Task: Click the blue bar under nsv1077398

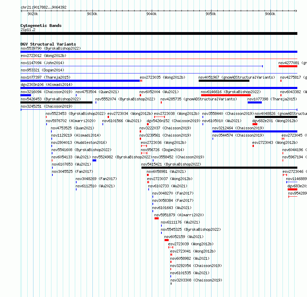Action: tap(255, 102)
